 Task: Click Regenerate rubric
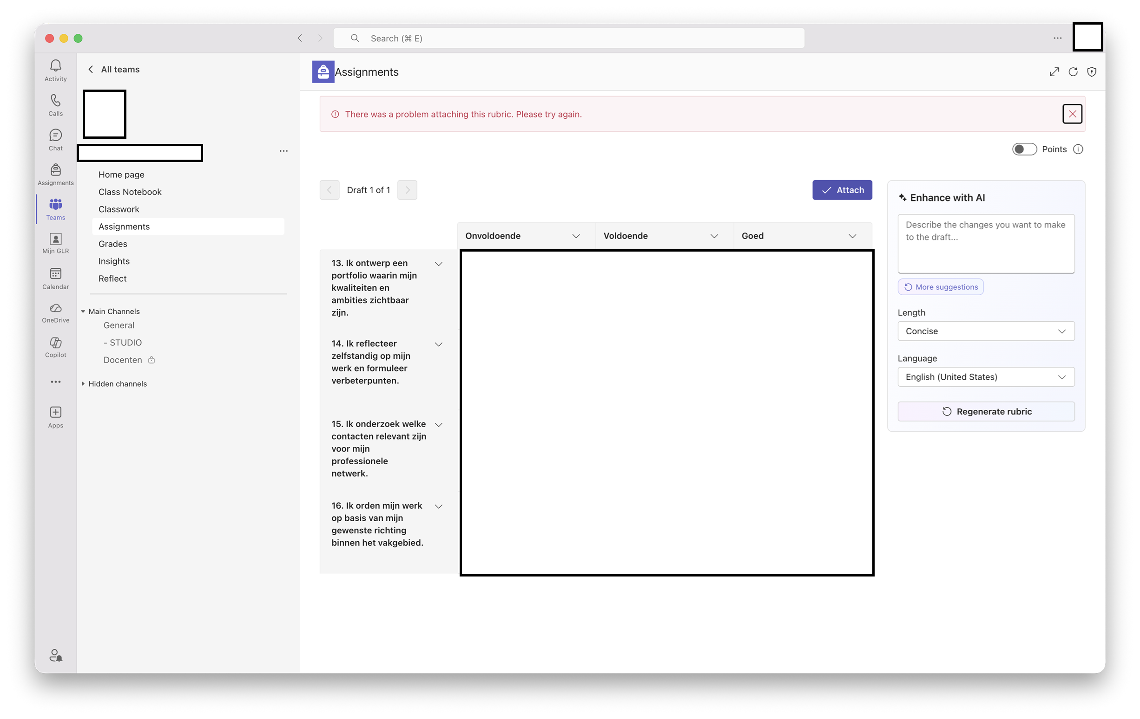pos(986,411)
